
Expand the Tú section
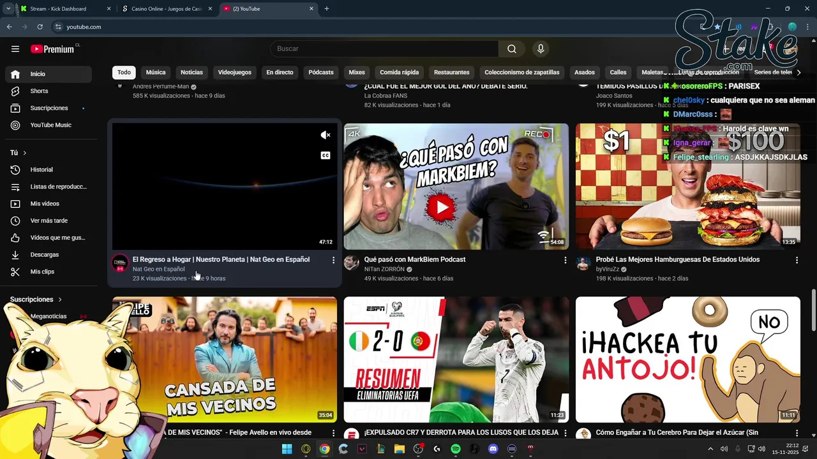point(19,153)
